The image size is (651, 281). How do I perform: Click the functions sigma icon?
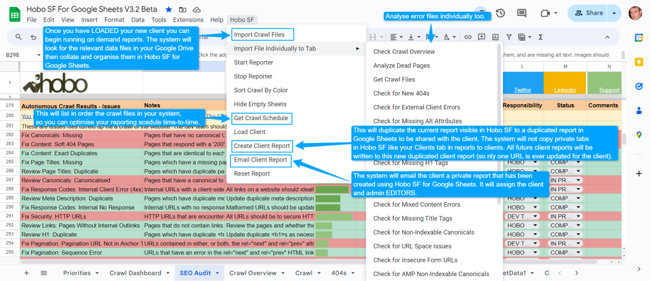pos(540,37)
